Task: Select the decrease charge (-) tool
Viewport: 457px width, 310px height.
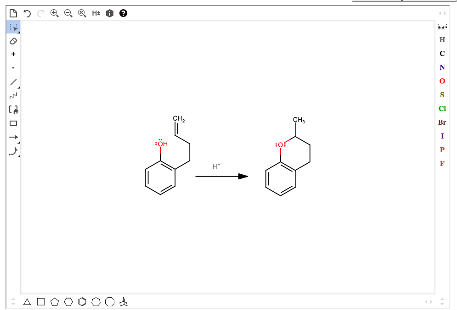Action: pos(13,66)
